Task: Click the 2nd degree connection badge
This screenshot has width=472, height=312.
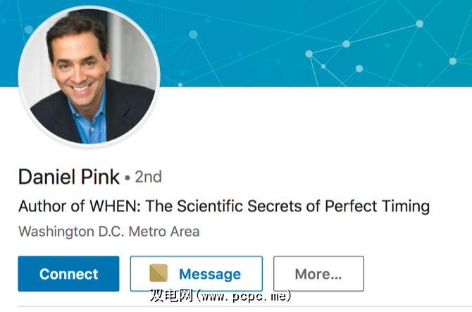Action: [147, 177]
